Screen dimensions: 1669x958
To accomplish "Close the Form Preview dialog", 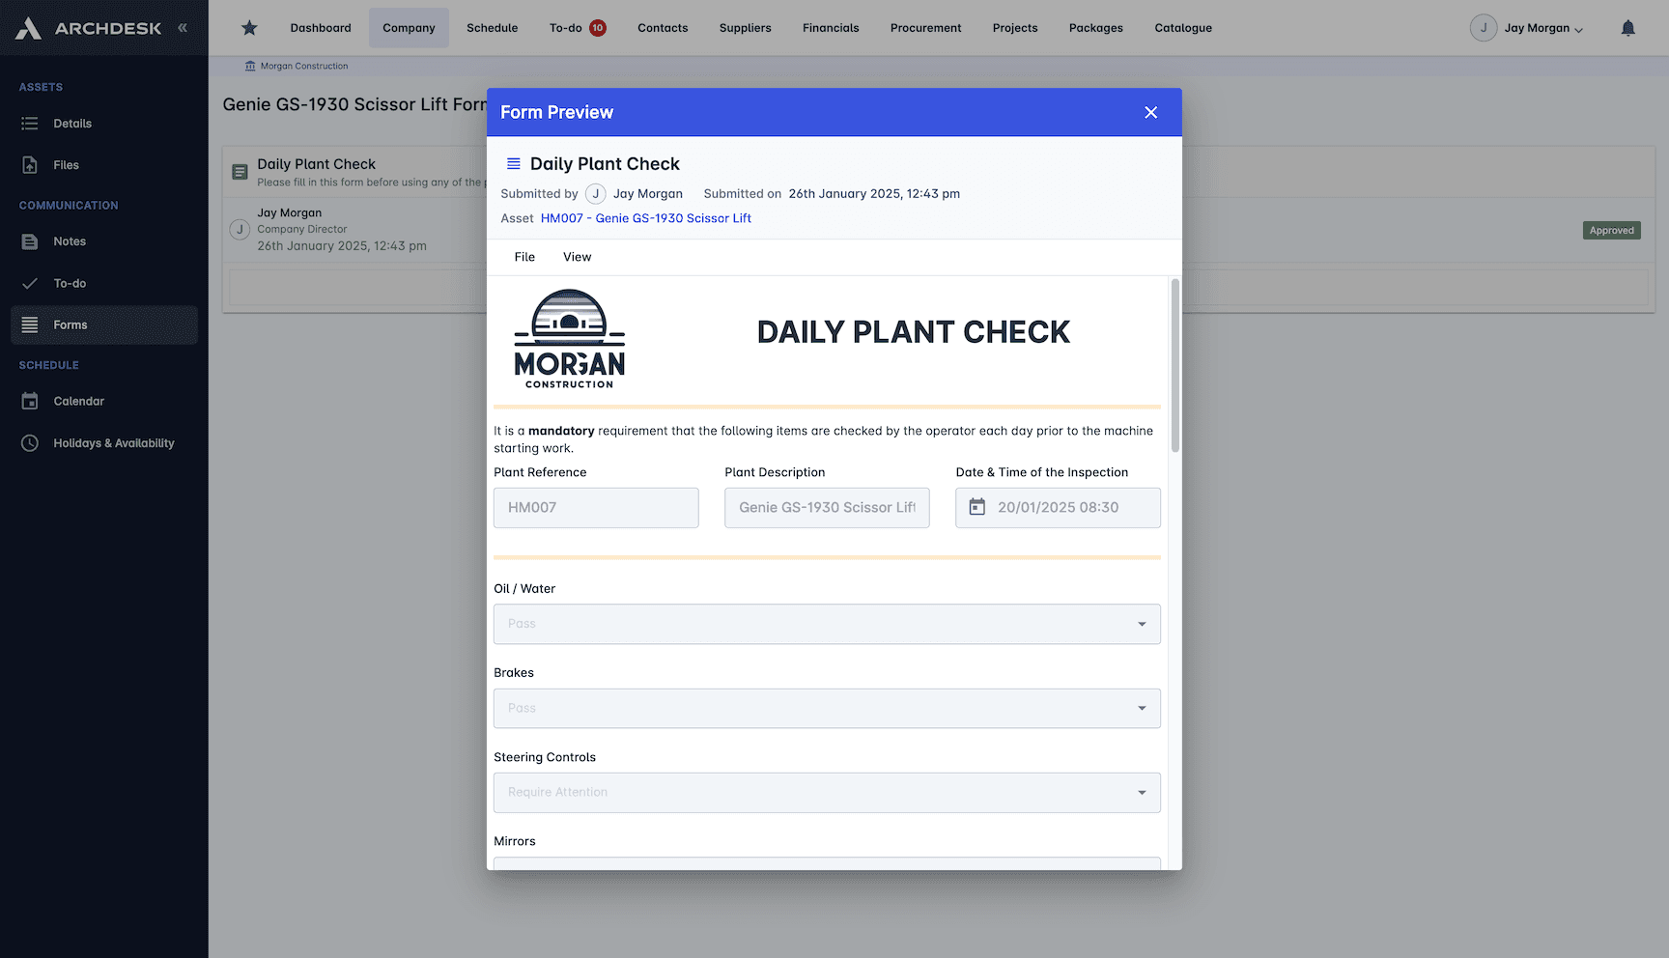I will [1150, 112].
